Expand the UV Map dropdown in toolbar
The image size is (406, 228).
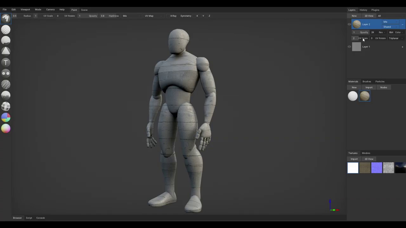154,16
